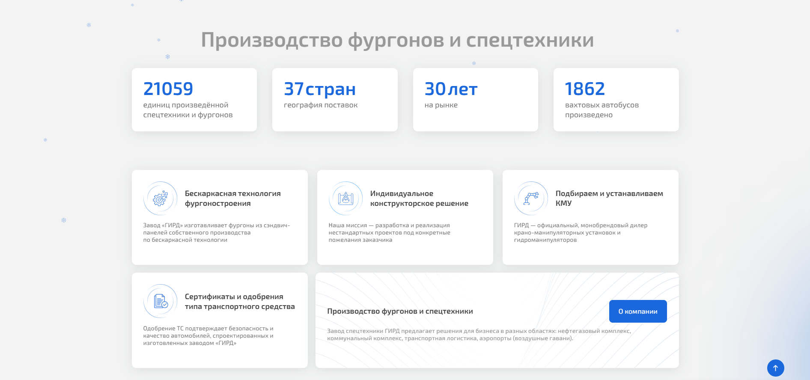Select "Подбираем и устанавливаем КМУ" heading

pyautogui.click(x=609, y=198)
